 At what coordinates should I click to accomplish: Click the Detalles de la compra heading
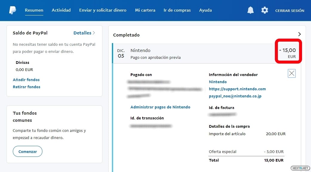point(229,126)
